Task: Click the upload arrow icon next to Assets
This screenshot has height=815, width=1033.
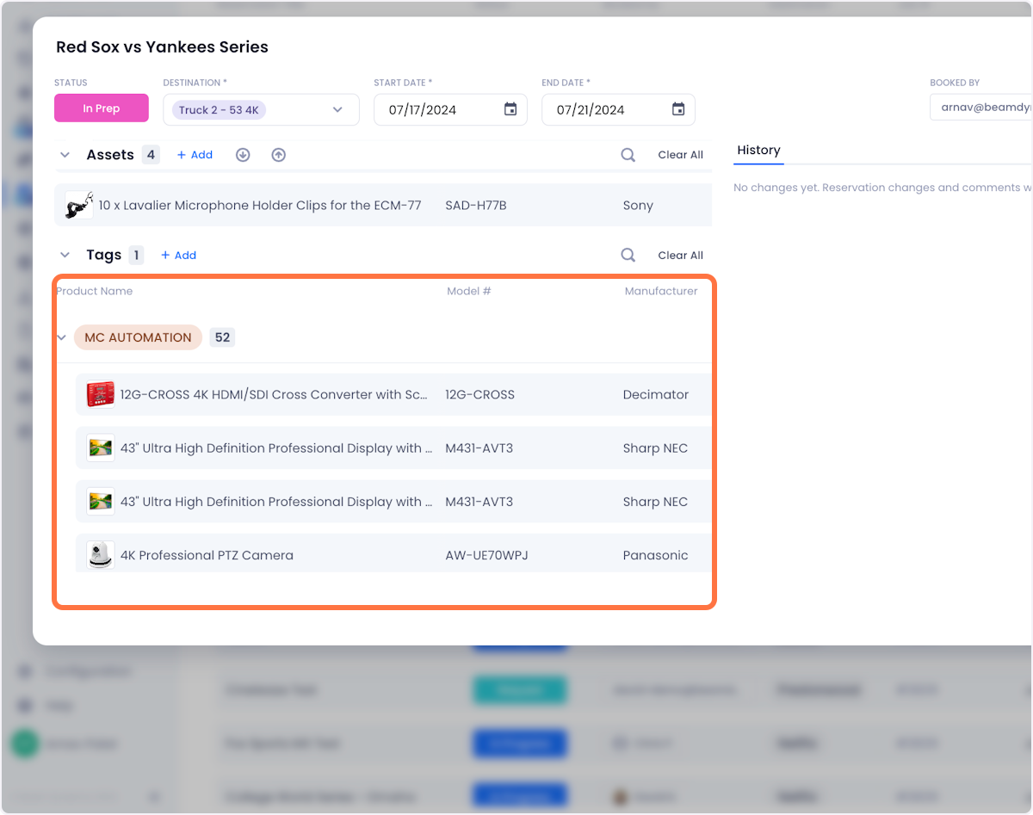Action: point(278,155)
